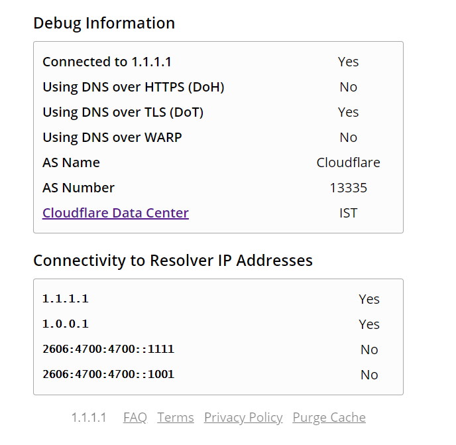Viewport: 456px width, 445px height.
Task: Select the Connected to 1.1.1.1 label
Action: tap(107, 62)
